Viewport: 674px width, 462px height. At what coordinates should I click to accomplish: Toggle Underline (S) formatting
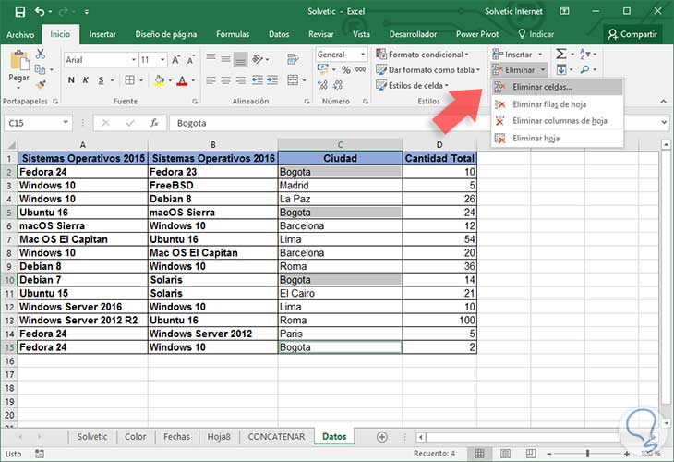point(100,80)
